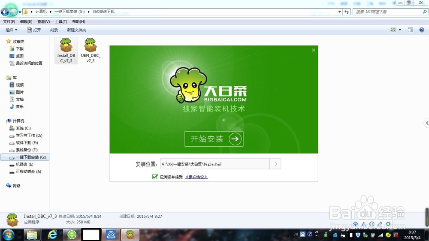Go back with the back arrow
The width and height of the screenshot is (429, 241).
[x=5, y=12]
